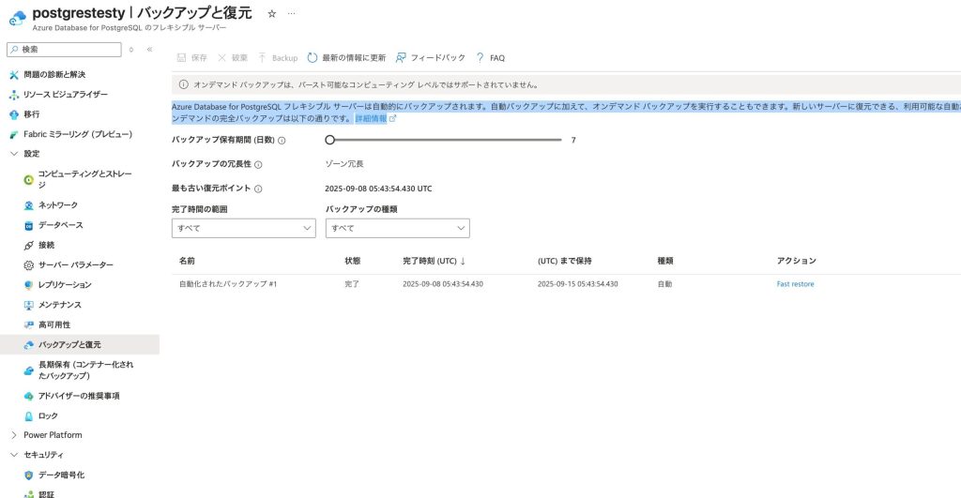Collapse the sidebar with double-chevron icon
961x498 pixels.
(149, 49)
